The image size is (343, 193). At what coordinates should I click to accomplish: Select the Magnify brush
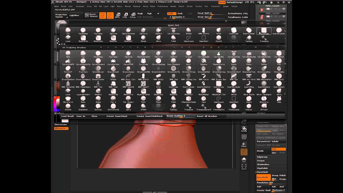point(98,92)
